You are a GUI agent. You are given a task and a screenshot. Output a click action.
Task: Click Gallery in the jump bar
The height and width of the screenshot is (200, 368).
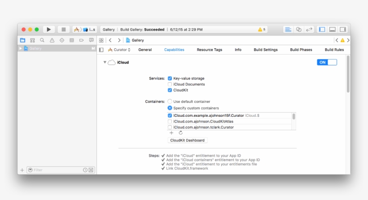[x=135, y=40]
